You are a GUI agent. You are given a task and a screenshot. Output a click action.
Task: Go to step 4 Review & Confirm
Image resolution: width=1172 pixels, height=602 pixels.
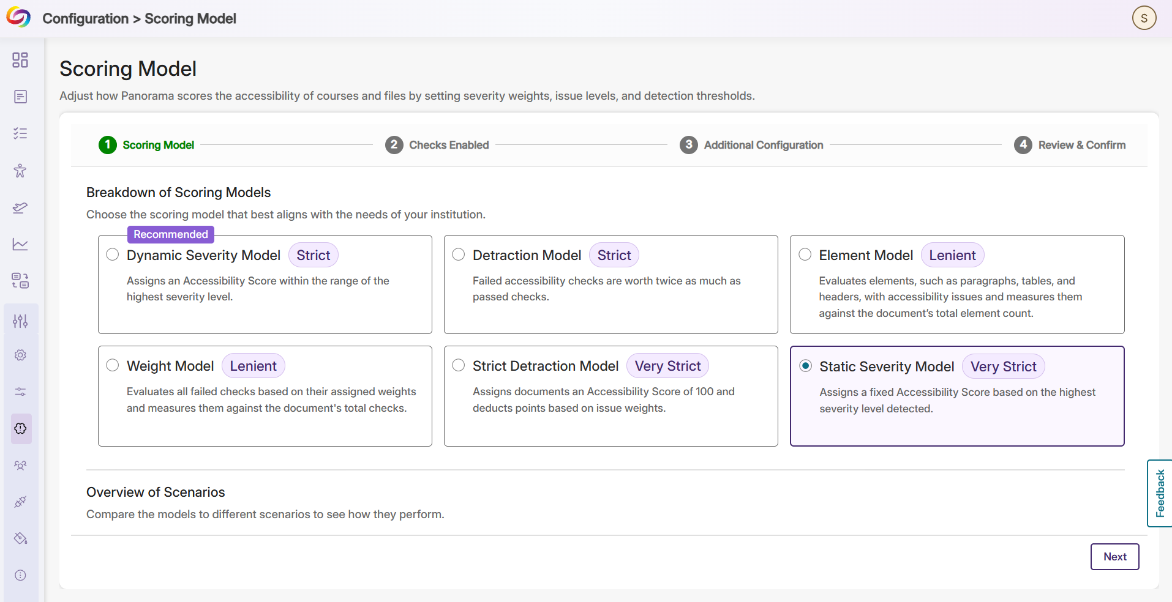(x=1070, y=145)
